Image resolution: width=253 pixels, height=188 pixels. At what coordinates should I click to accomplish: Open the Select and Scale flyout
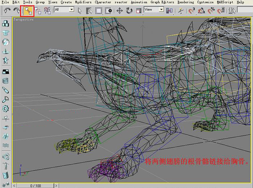(139, 11)
